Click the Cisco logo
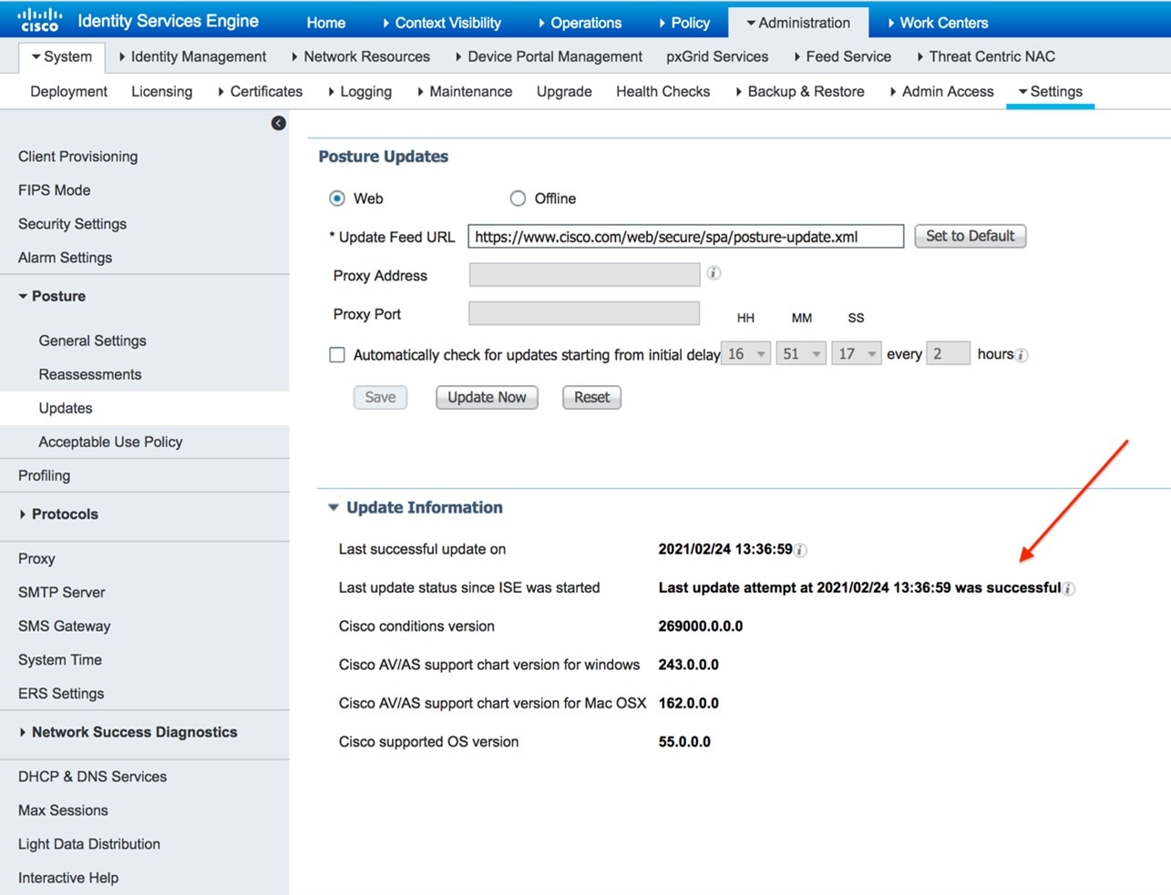The width and height of the screenshot is (1171, 895). click(40, 20)
